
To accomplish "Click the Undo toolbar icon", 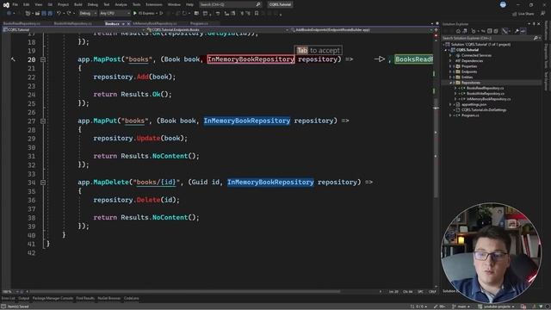I will pyautogui.click(x=59, y=14).
